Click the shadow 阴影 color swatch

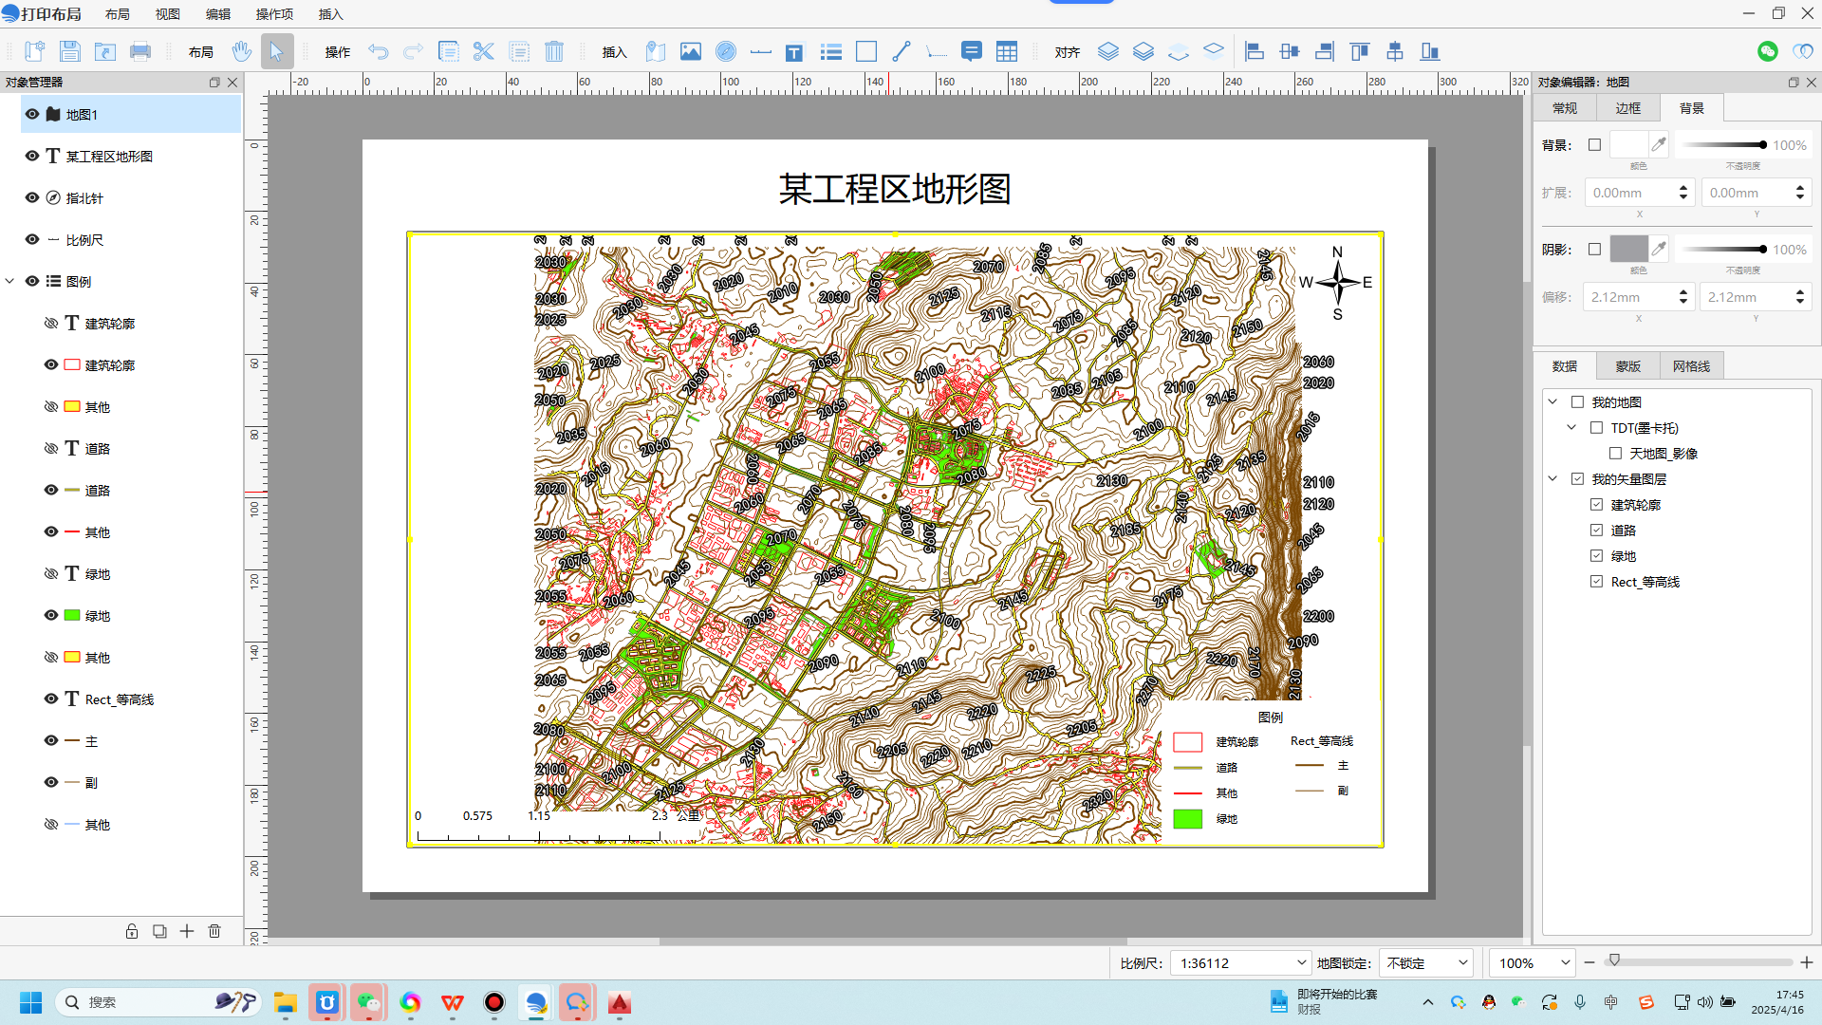1628,250
